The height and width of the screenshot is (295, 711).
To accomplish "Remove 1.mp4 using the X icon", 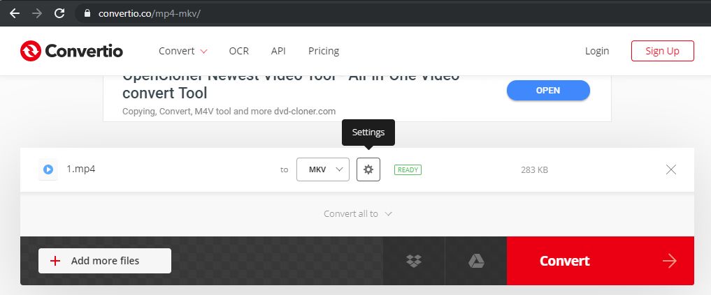I will coord(671,169).
